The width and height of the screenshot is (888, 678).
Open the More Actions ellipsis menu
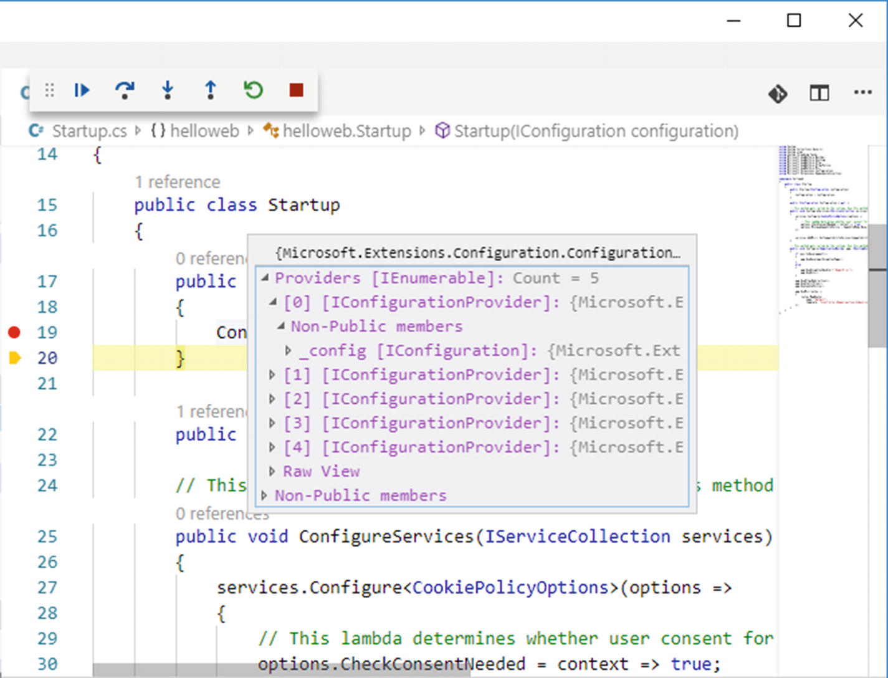[x=862, y=93]
